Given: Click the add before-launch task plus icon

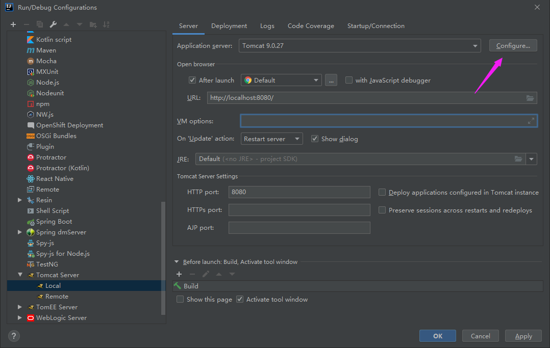Looking at the screenshot, I should [179, 274].
